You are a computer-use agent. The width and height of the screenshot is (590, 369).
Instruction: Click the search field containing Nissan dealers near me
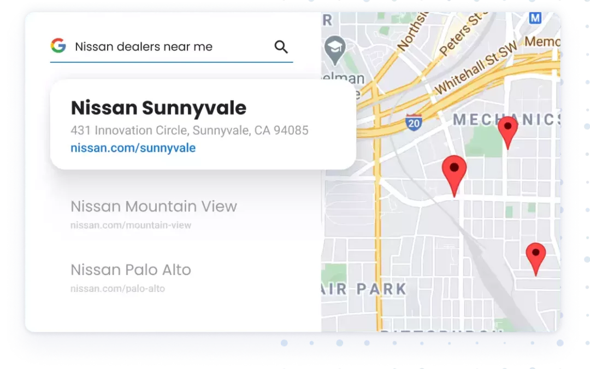144,46
